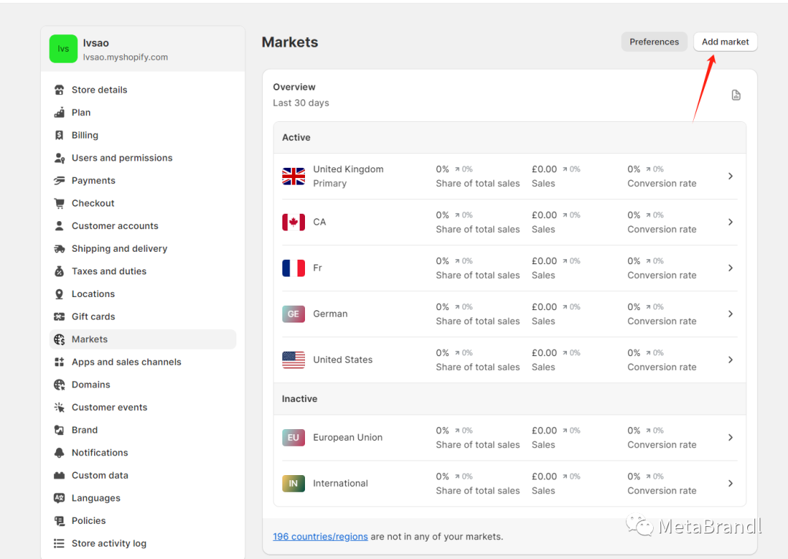788x559 pixels.
Task: Click the Primary label under United Kingdom
Action: pos(330,183)
